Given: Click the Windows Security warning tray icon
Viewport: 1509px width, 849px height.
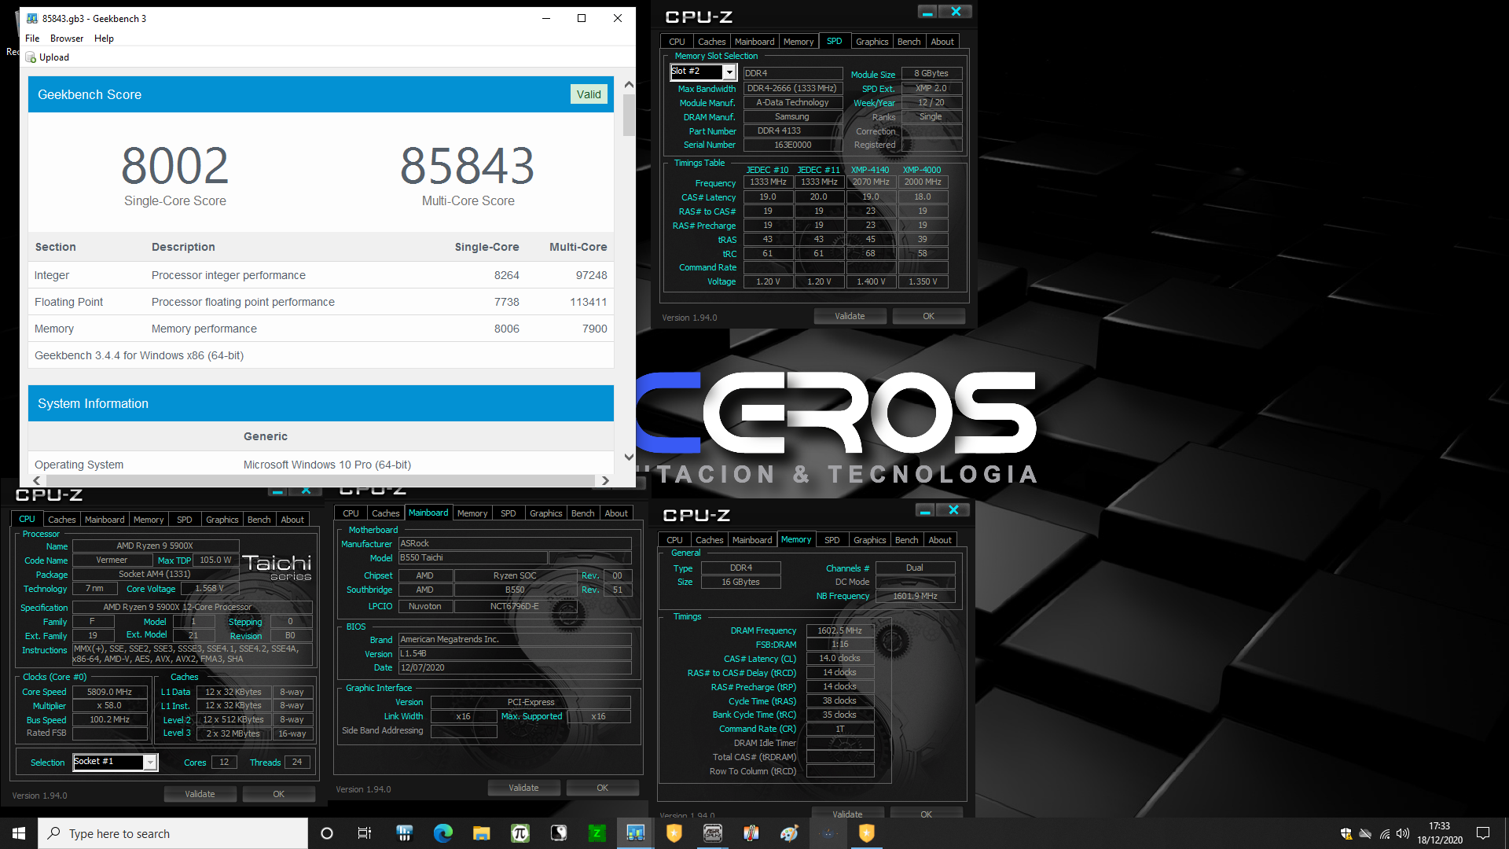Looking at the screenshot, I should coord(1346,833).
